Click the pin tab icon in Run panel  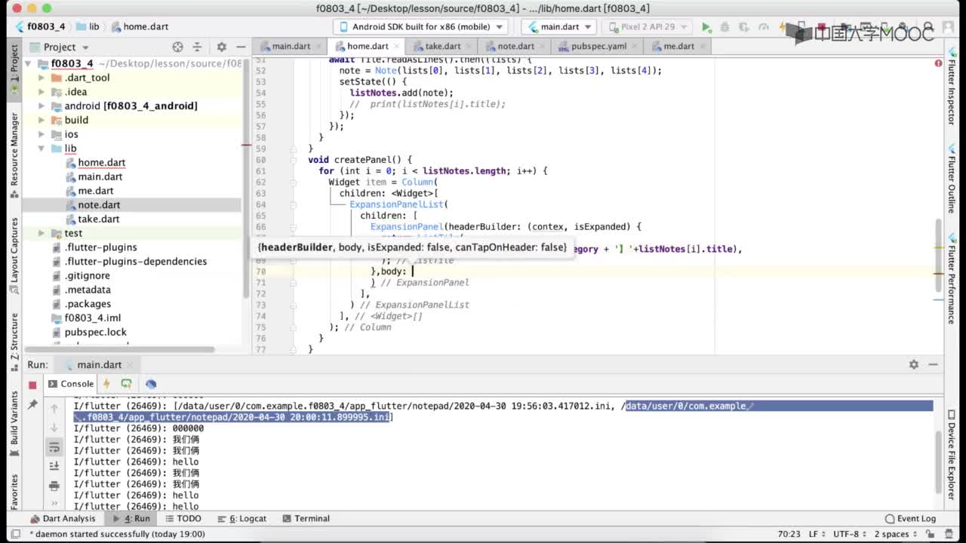[32, 405]
